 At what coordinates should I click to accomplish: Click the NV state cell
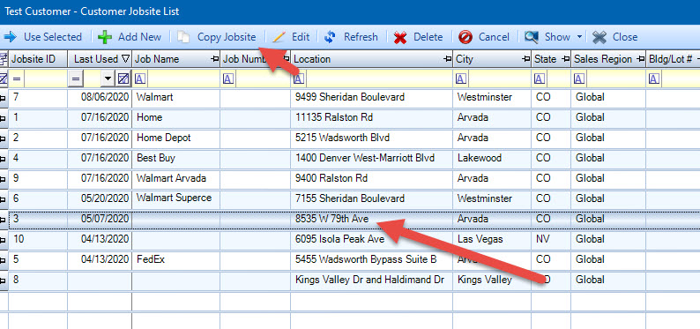(551, 239)
